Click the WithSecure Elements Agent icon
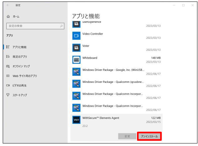This screenshot has height=146, width=198. point(76,120)
